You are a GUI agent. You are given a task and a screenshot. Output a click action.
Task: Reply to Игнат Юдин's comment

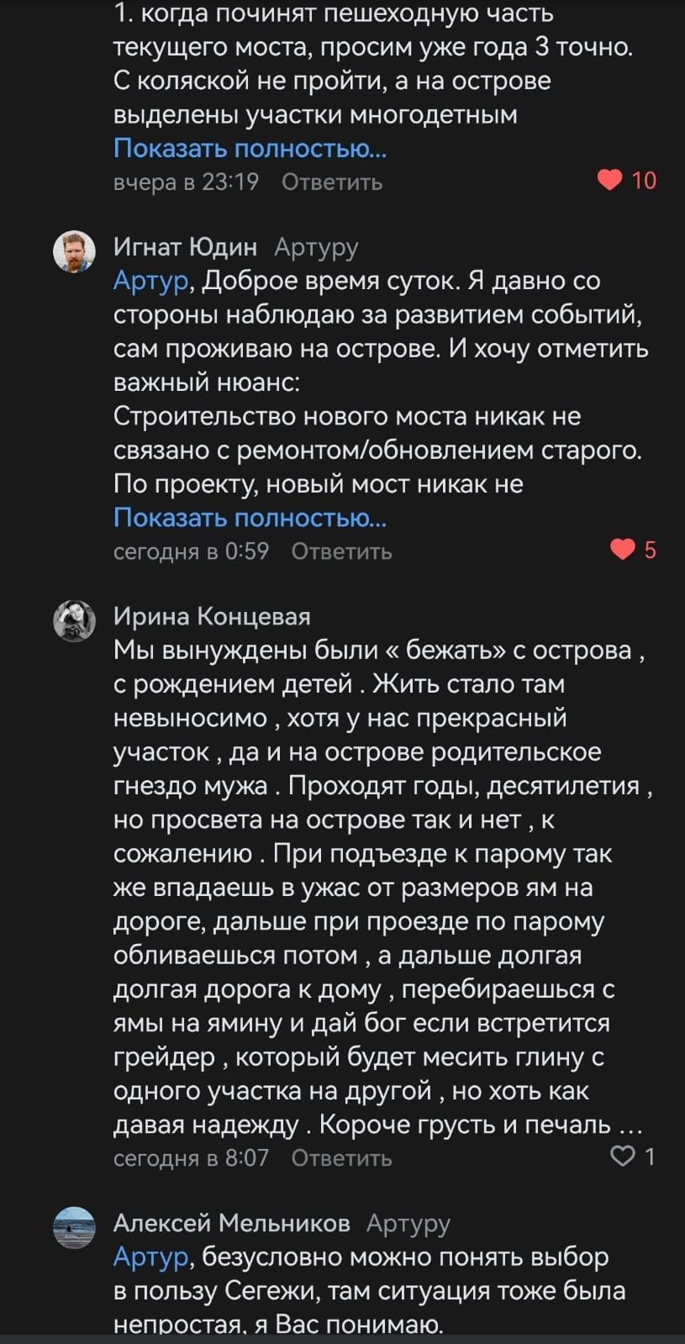(341, 551)
